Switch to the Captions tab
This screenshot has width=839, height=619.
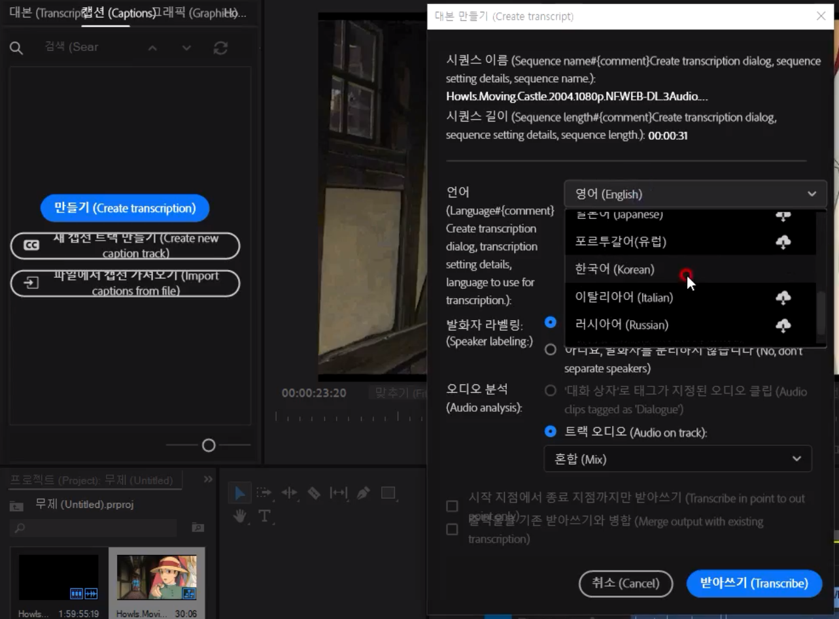coord(119,13)
